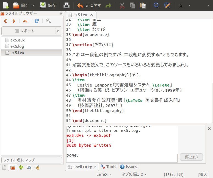Select ex5.tex in file list

[x=32, y=53]
